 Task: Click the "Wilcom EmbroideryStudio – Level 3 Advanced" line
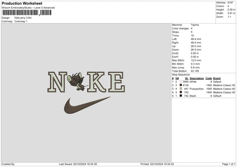click(x=28, y=8)
